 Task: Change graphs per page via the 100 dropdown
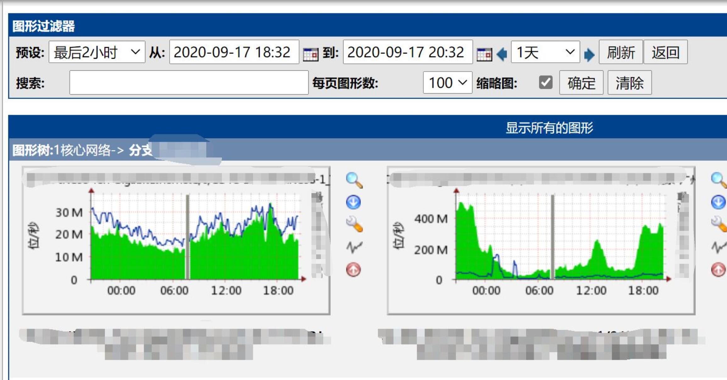pos(447,83)
